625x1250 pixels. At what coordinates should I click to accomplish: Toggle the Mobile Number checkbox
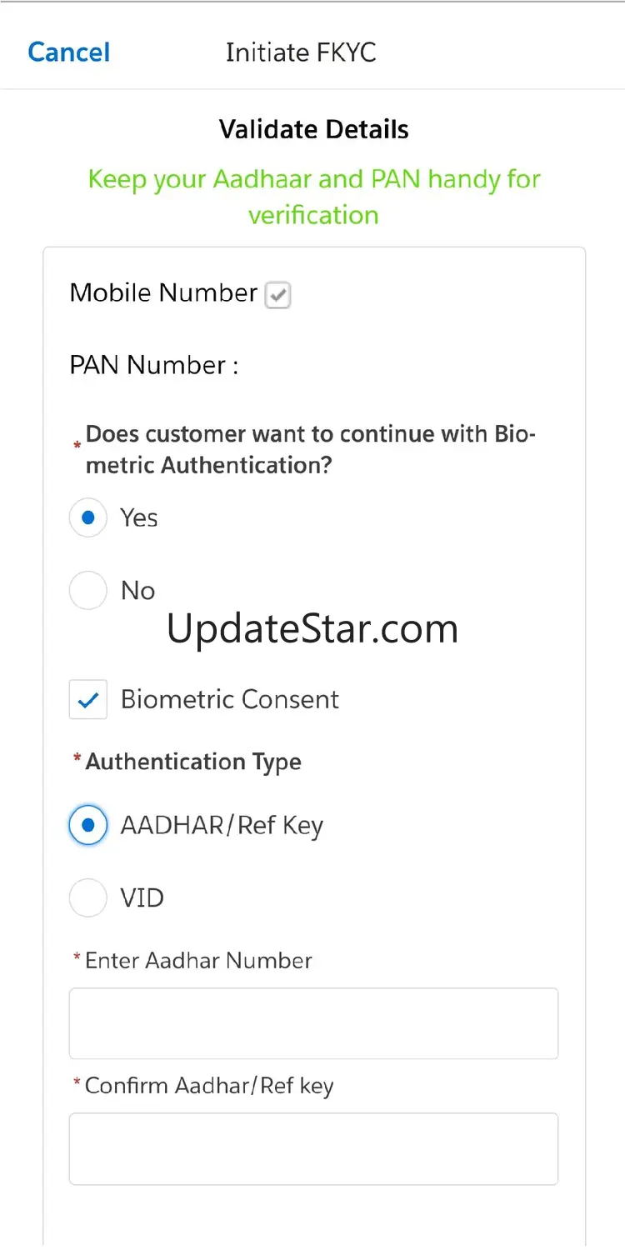click(277, 295)
